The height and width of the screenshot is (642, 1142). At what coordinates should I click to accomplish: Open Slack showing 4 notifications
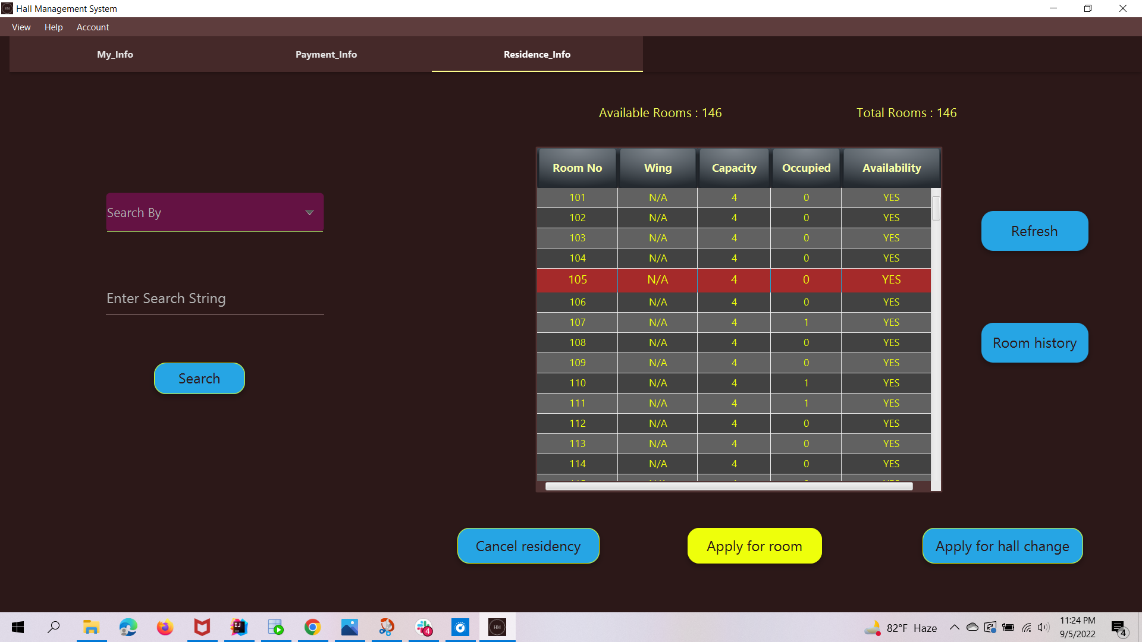(423, 627)
